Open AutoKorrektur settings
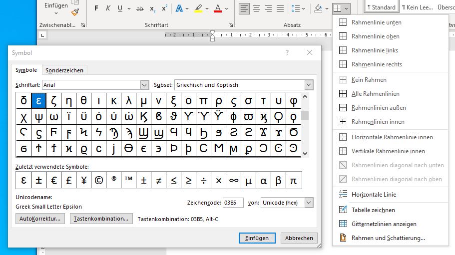455x255 pixels. 40,219
